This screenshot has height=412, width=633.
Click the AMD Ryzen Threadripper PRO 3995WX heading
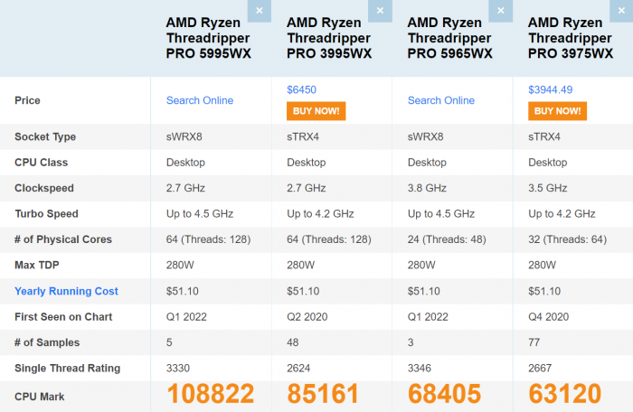click(x=329, y=38)
